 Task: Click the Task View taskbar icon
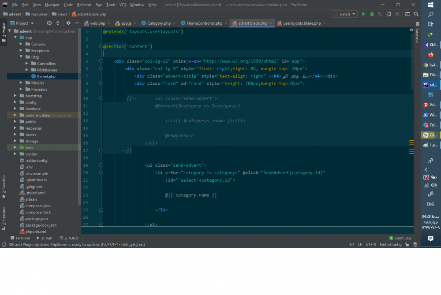tap(430, 24)
